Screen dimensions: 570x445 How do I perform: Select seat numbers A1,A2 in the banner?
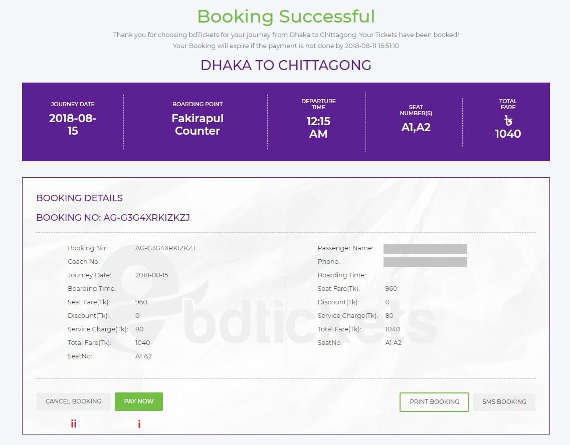(x=416, y=128)
